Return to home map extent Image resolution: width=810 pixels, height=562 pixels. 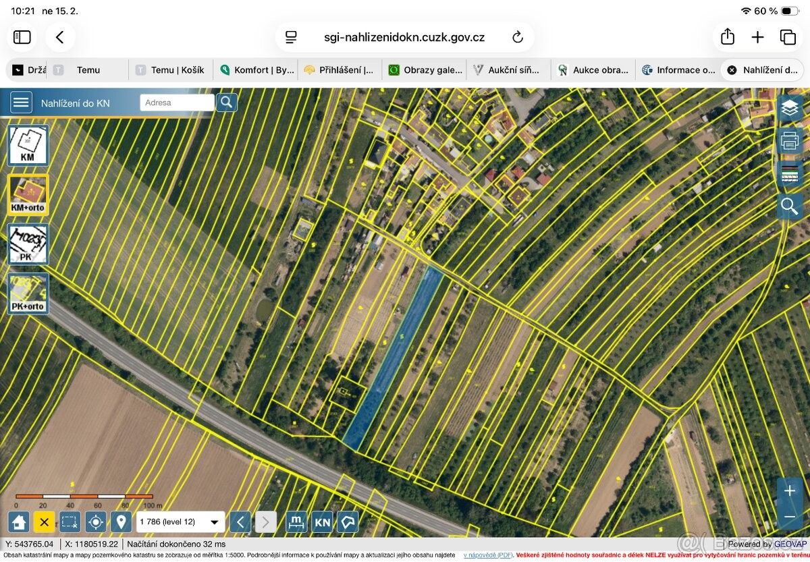[18, 522]
